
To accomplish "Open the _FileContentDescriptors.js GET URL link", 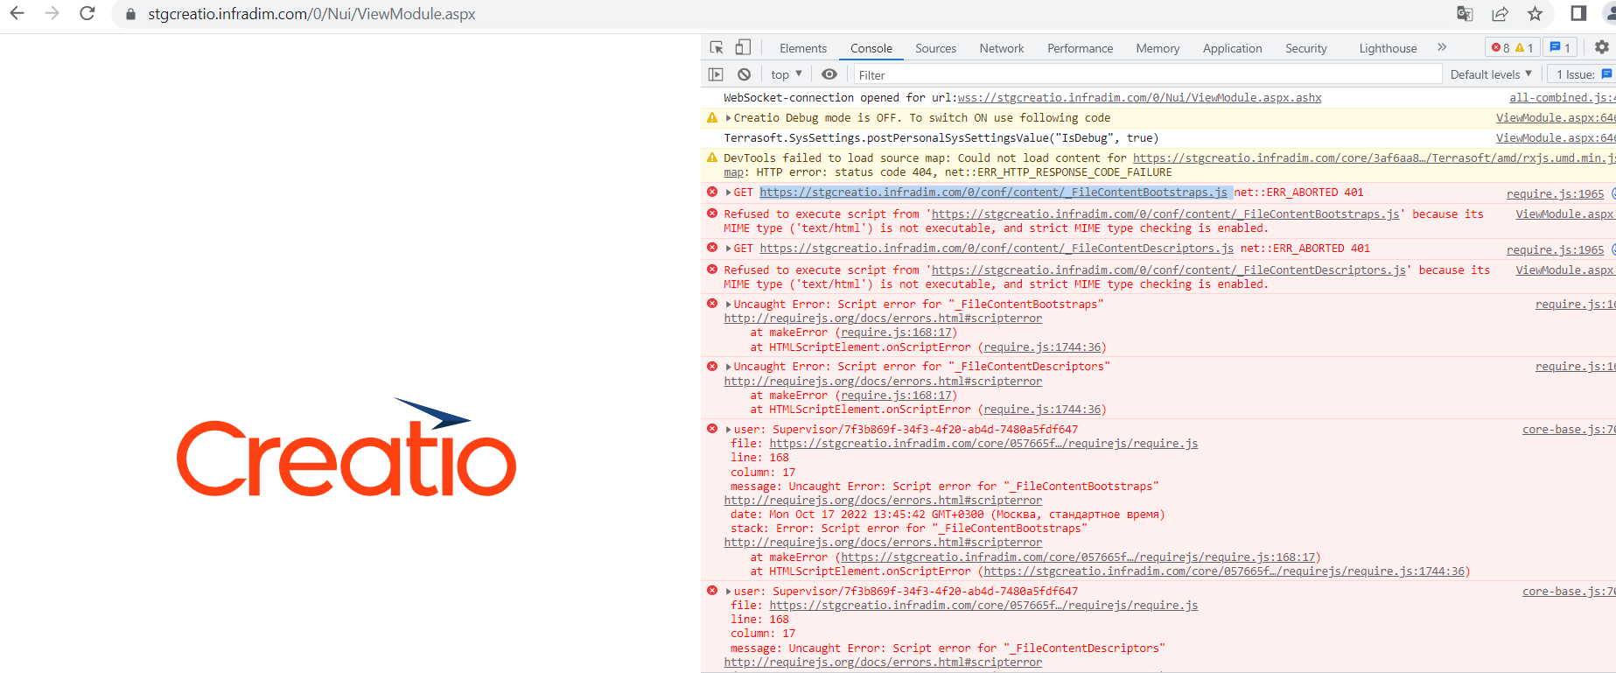I will tap(997, 248).
